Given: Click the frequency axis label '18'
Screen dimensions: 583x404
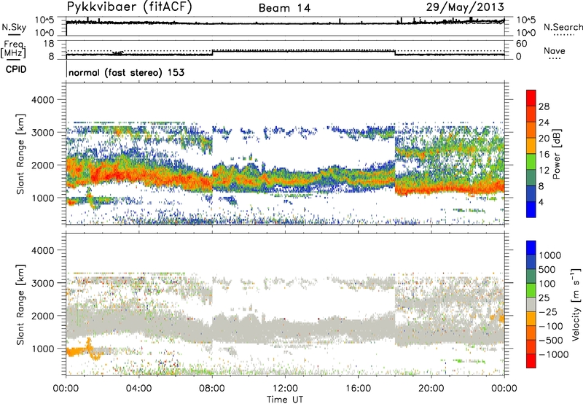Looking at the screenshot, I should (x=49, y=44).
